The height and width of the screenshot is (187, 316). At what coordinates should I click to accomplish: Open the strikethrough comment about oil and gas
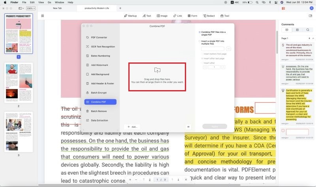click(x=297, y=51)
